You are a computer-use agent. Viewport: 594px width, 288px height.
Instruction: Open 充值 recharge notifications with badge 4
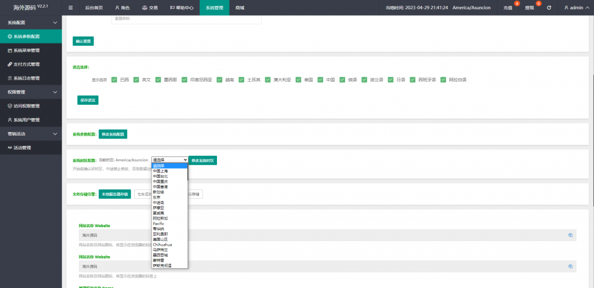coord(508,8)
